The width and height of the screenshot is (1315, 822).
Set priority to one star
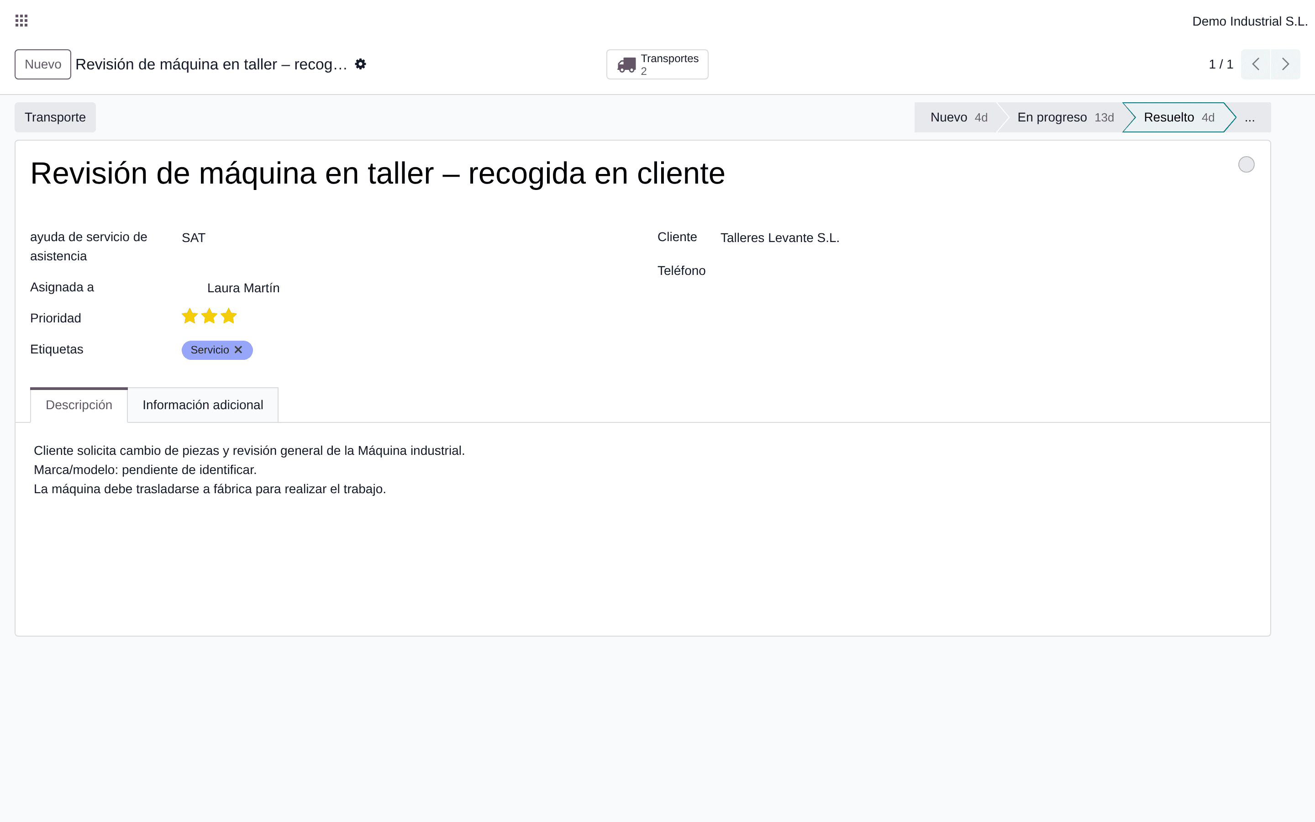[189, 316]
